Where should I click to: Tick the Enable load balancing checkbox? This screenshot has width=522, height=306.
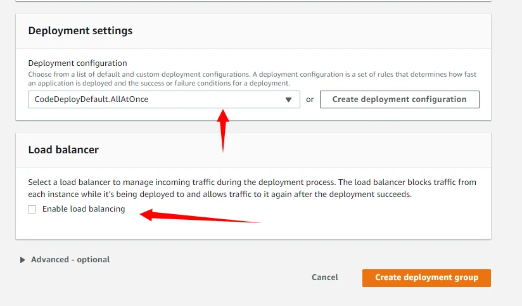32,209
